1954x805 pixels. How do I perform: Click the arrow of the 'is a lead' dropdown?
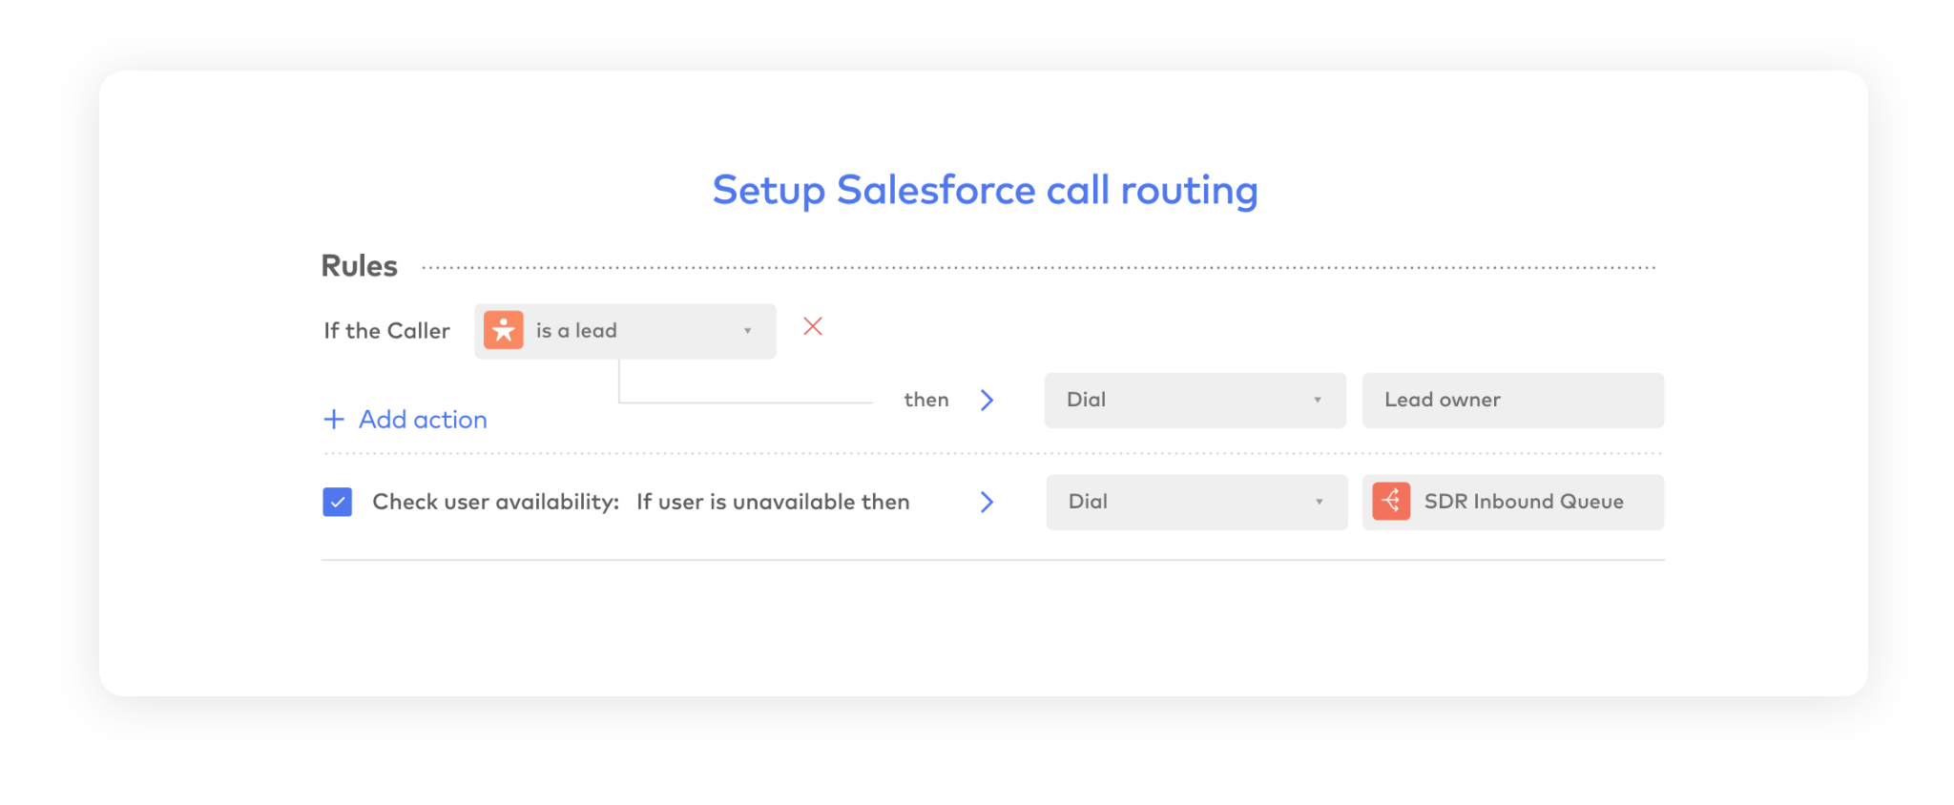(748, 332)
